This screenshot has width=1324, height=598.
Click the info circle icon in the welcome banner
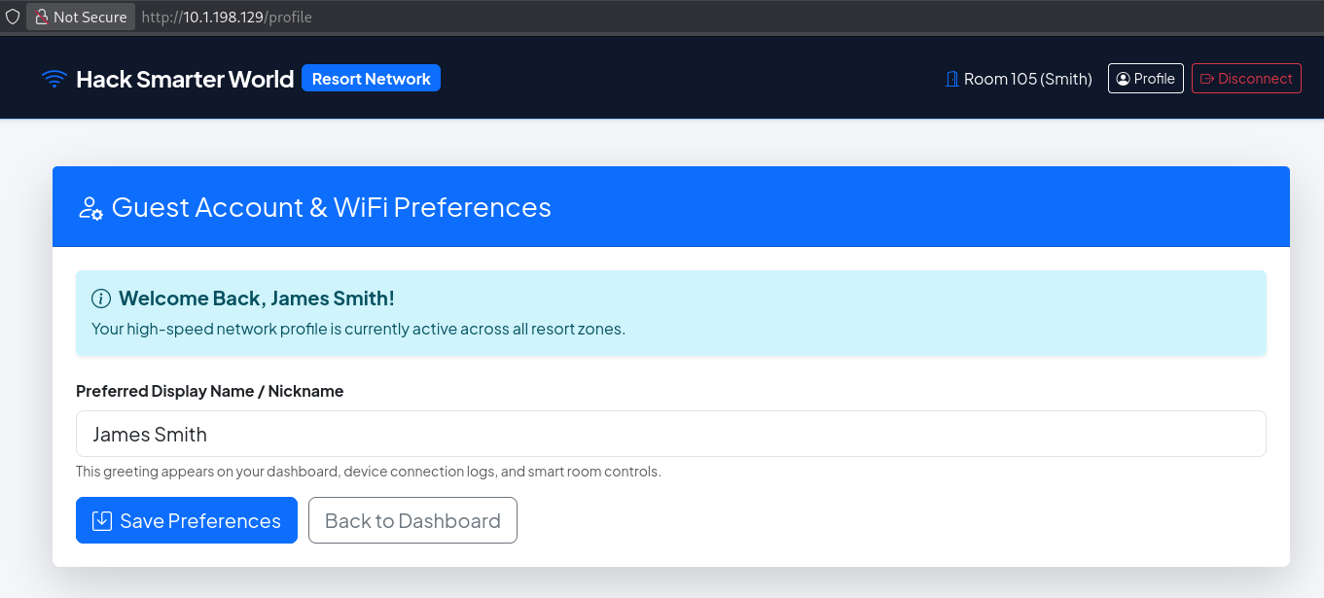tap(101, 299)
